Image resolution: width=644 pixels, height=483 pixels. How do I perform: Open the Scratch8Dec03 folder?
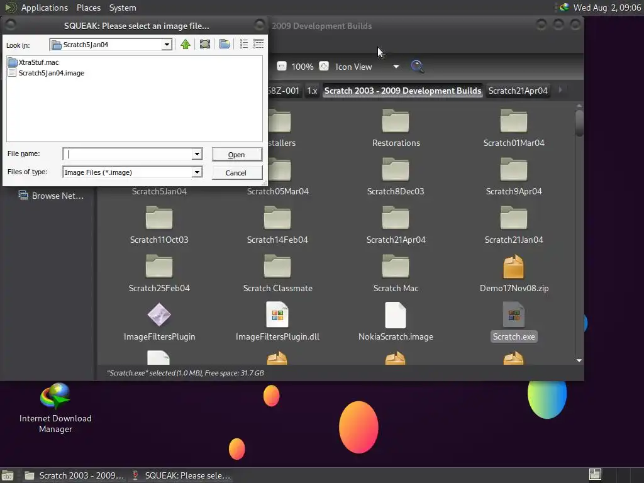click(x=396, y=176)
